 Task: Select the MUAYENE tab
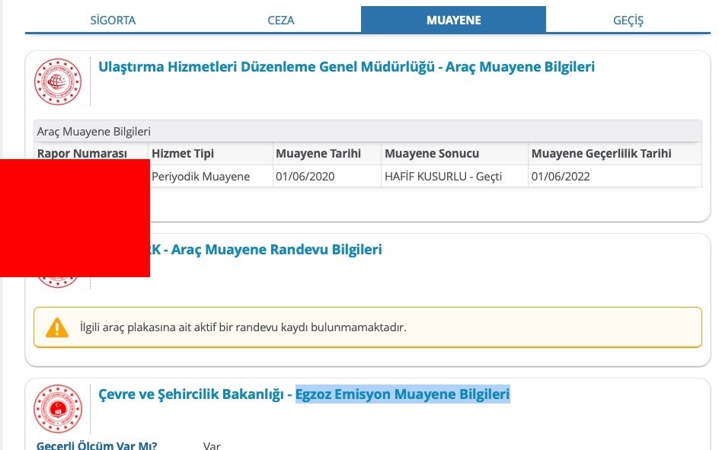453,21
